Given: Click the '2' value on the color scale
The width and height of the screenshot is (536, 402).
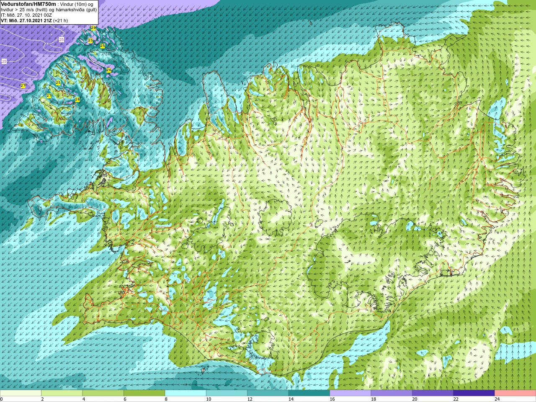Looking at the screenshot, I should (43, 399).
